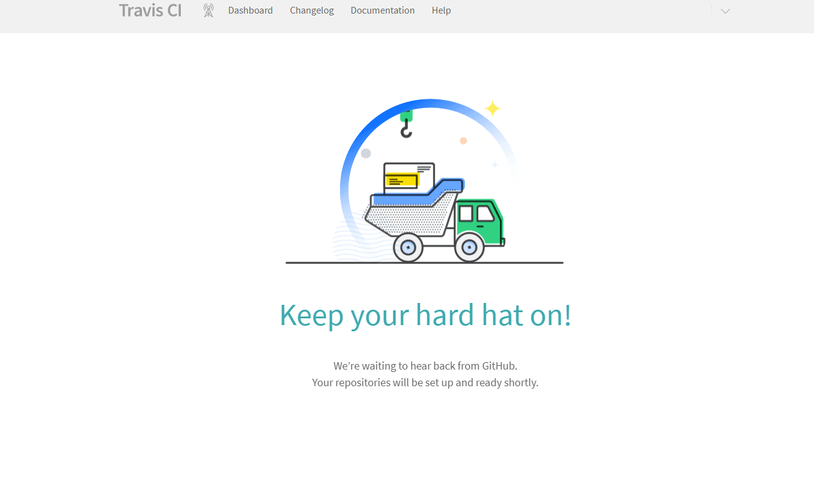
Task: Open Documentation link
Action: click(x=383, y=10)
